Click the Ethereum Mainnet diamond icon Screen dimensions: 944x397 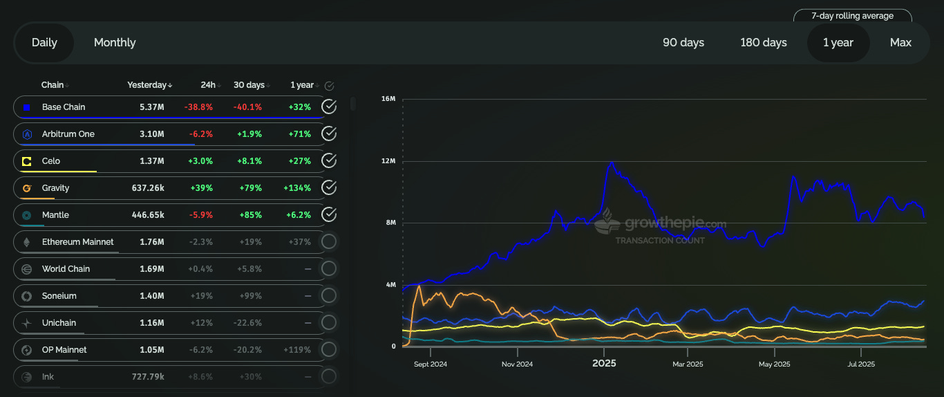27,242
